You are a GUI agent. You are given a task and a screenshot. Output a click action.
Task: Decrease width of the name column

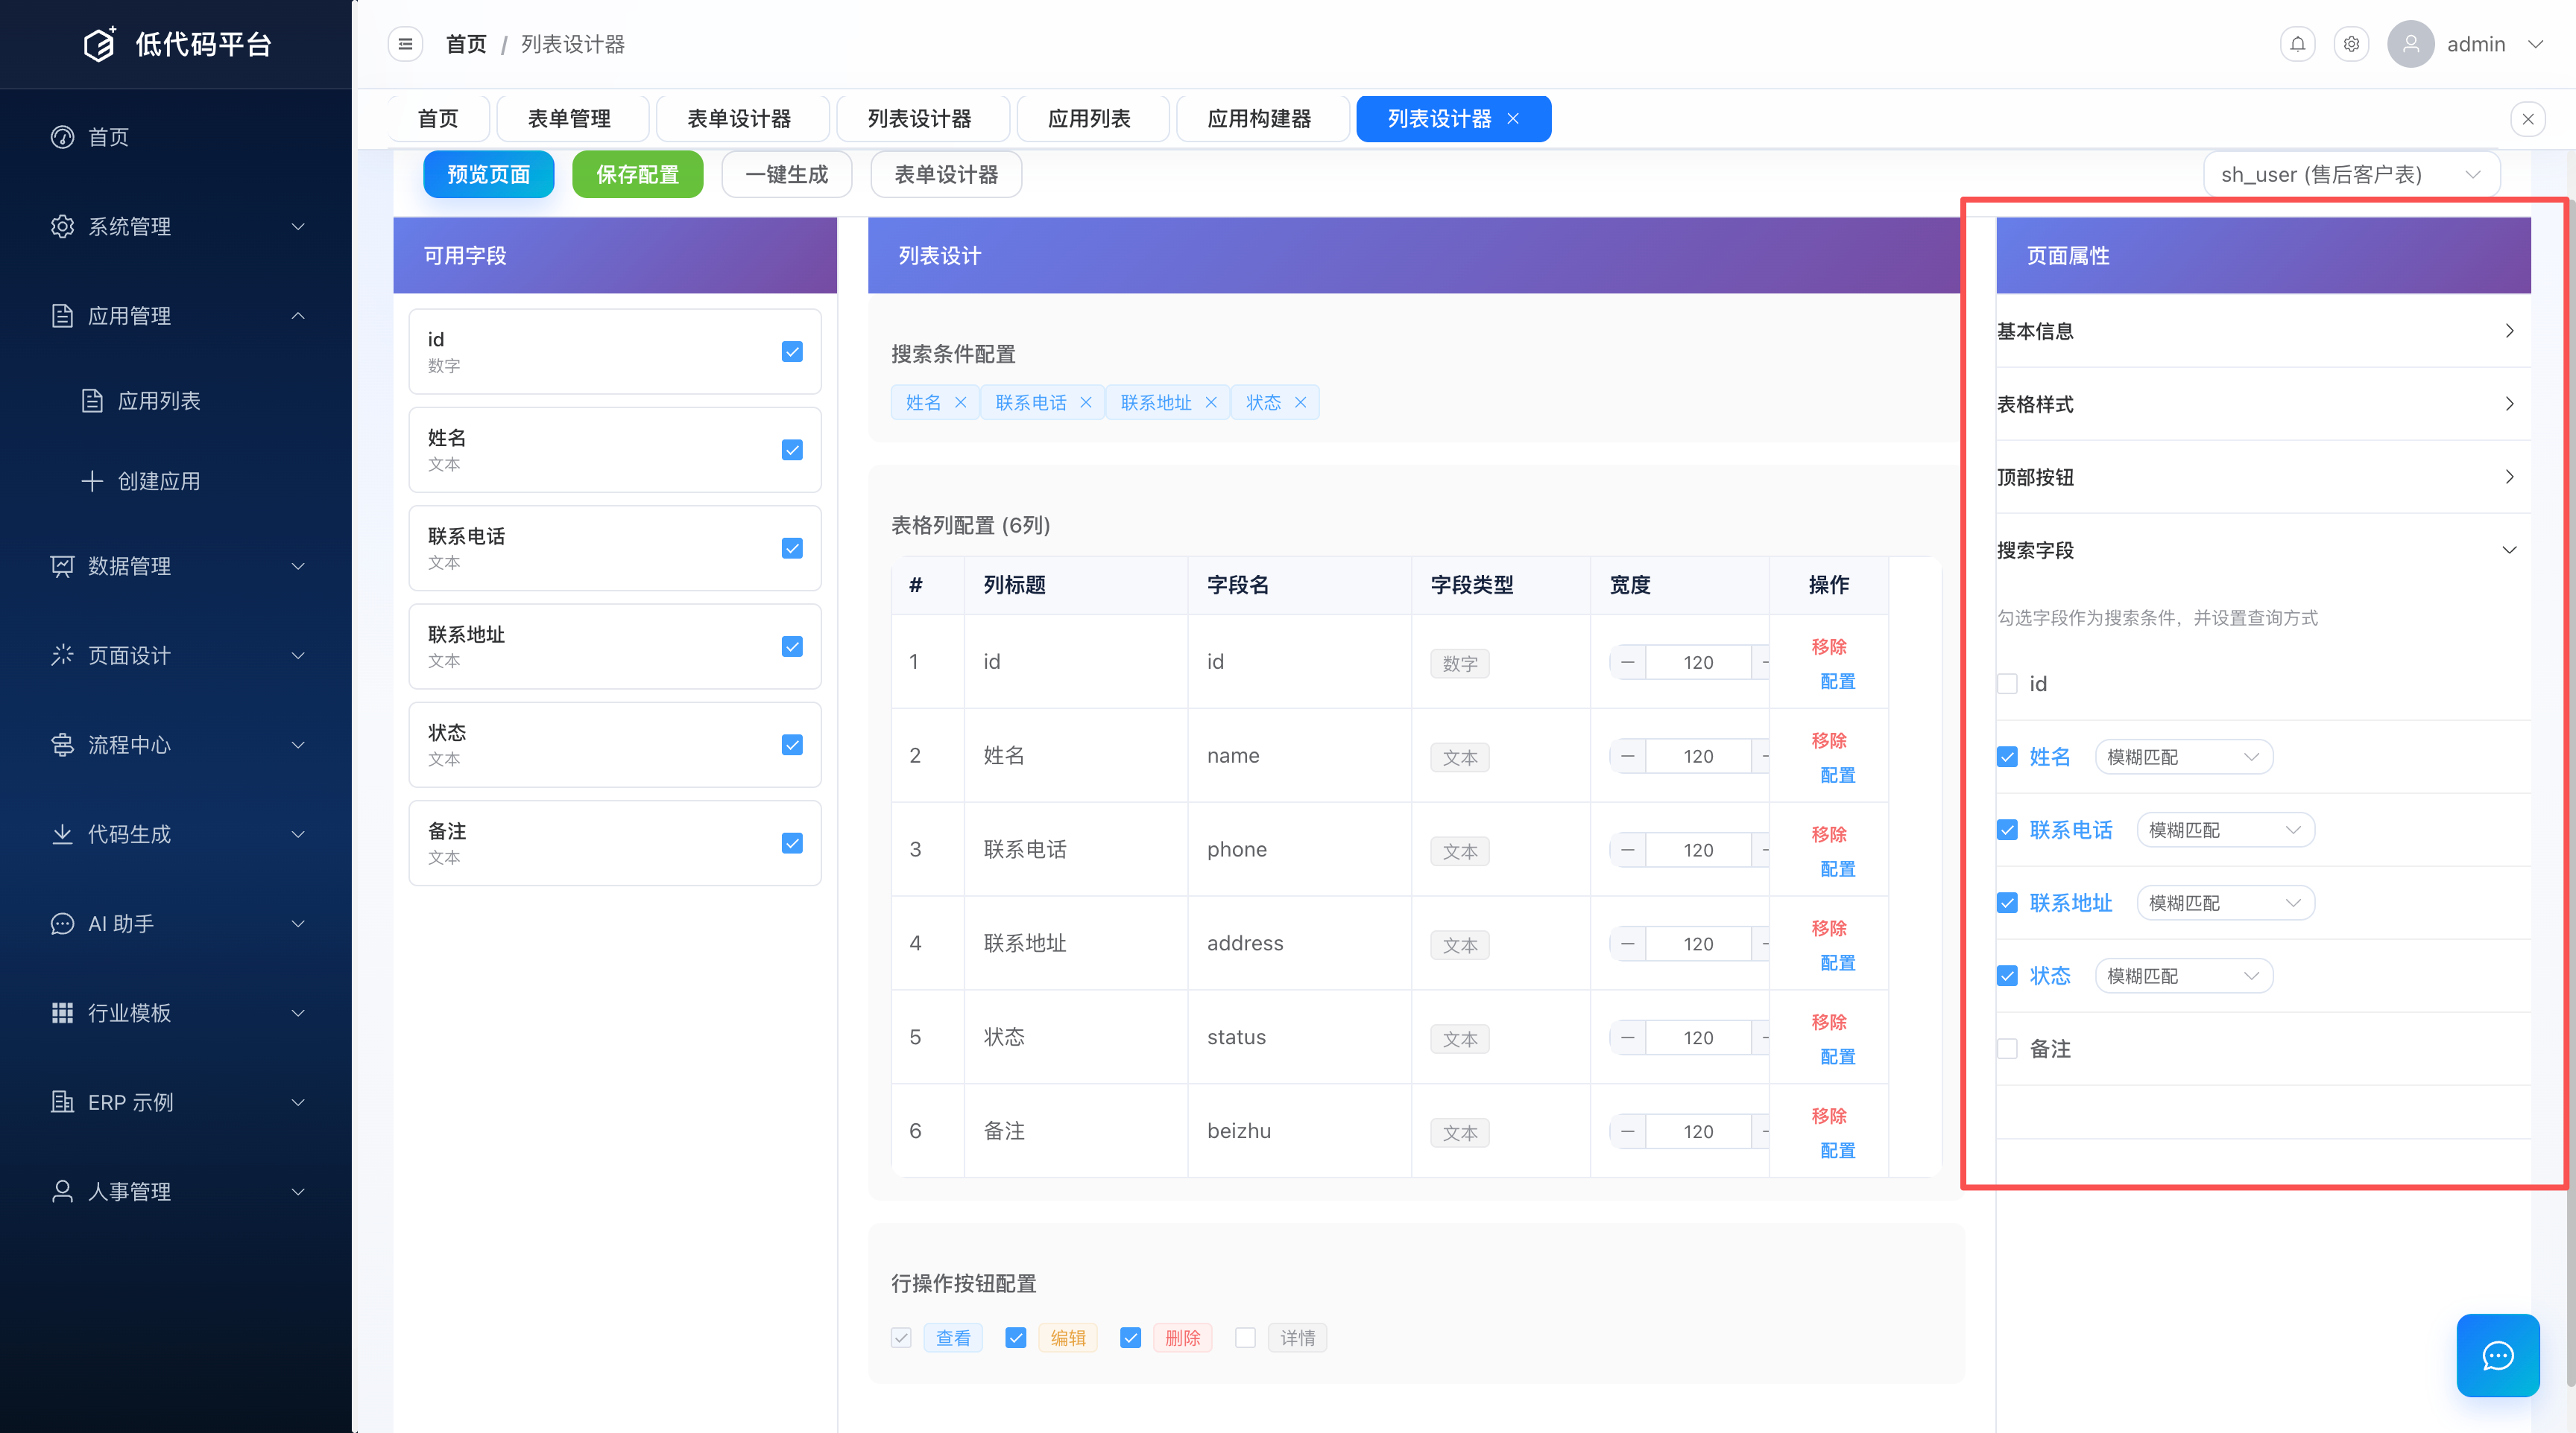click(1628, 755)
